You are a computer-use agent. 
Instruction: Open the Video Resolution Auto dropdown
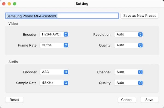coord(129,34)
